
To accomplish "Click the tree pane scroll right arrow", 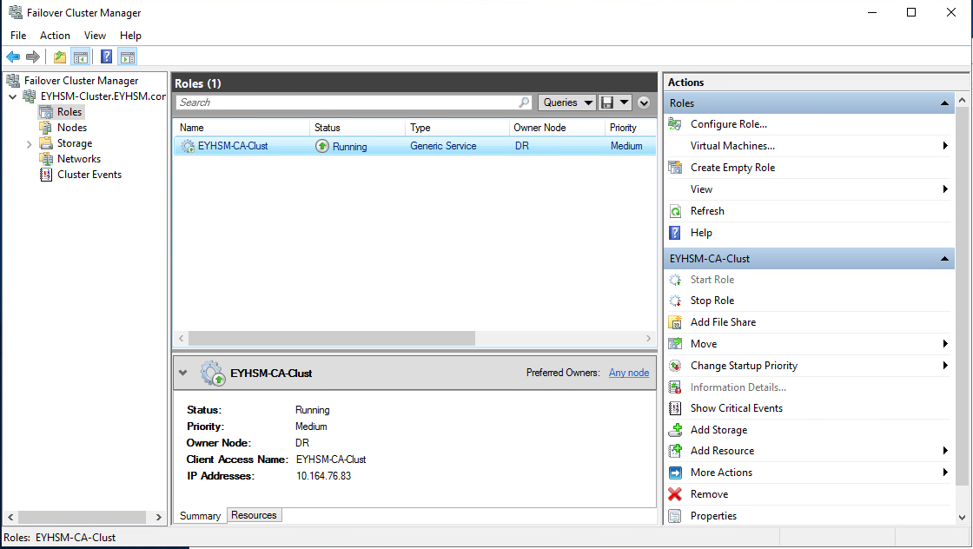I will pos(158,517).
